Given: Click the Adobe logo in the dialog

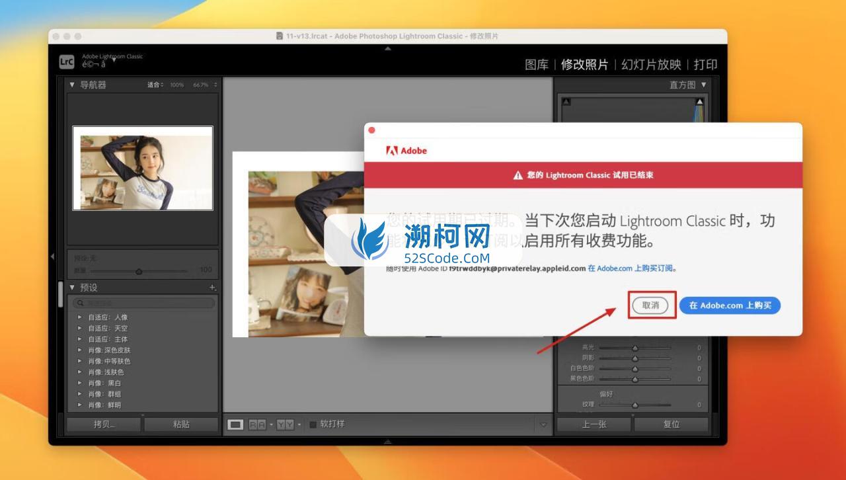Looking at the screenshot, I should point(406,151).
